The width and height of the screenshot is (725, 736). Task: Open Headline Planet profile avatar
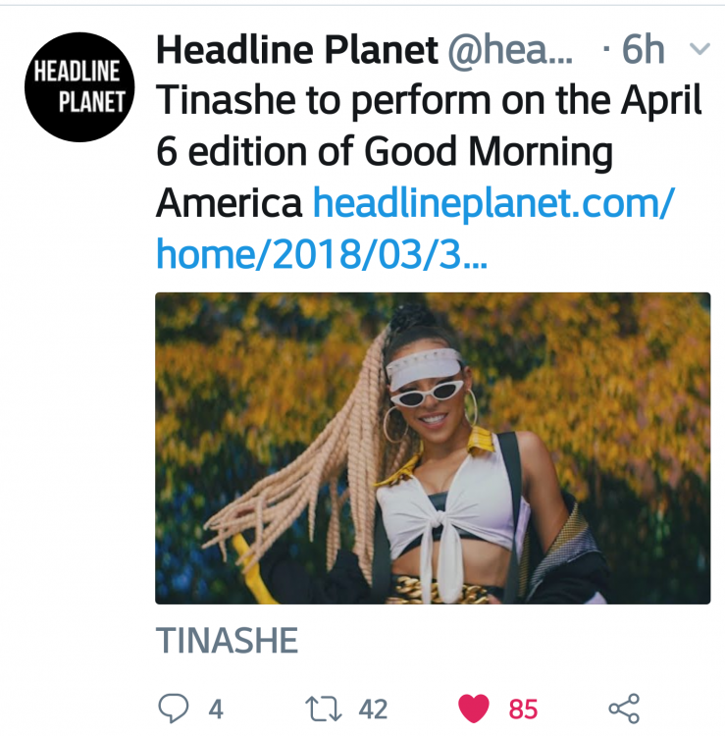(x=79, y=86)
